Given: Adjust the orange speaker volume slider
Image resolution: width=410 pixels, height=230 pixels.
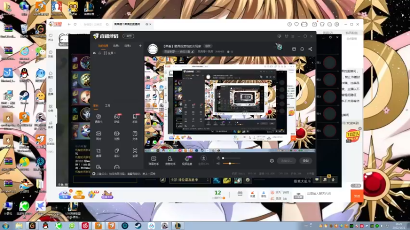Looking at the screenshot, I should coord(231,164).
